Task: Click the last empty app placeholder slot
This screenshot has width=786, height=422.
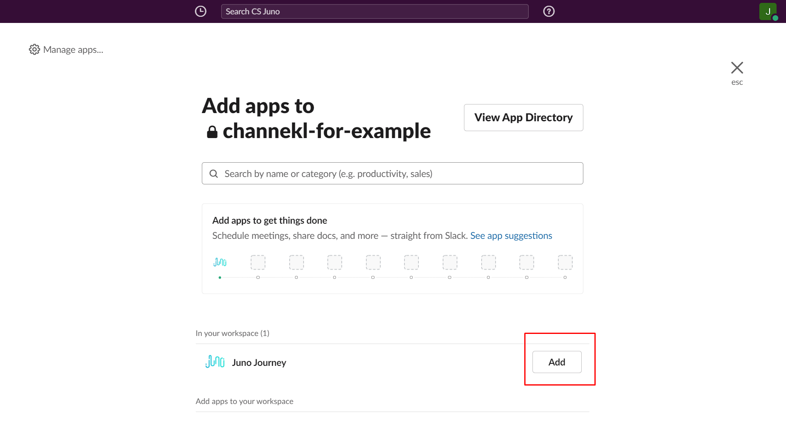Action: coord(565,262)
